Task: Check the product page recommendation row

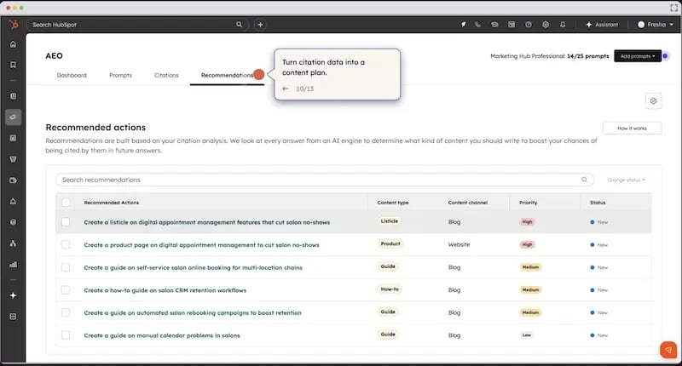Action: [x=66, y=244]
